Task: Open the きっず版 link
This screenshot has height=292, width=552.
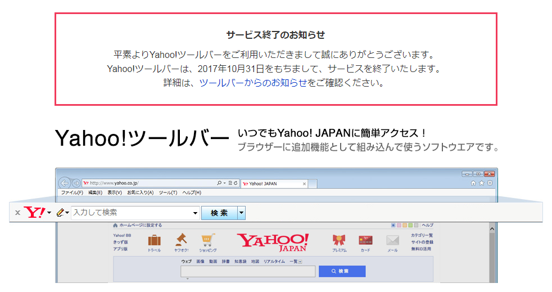Action: 120,242
